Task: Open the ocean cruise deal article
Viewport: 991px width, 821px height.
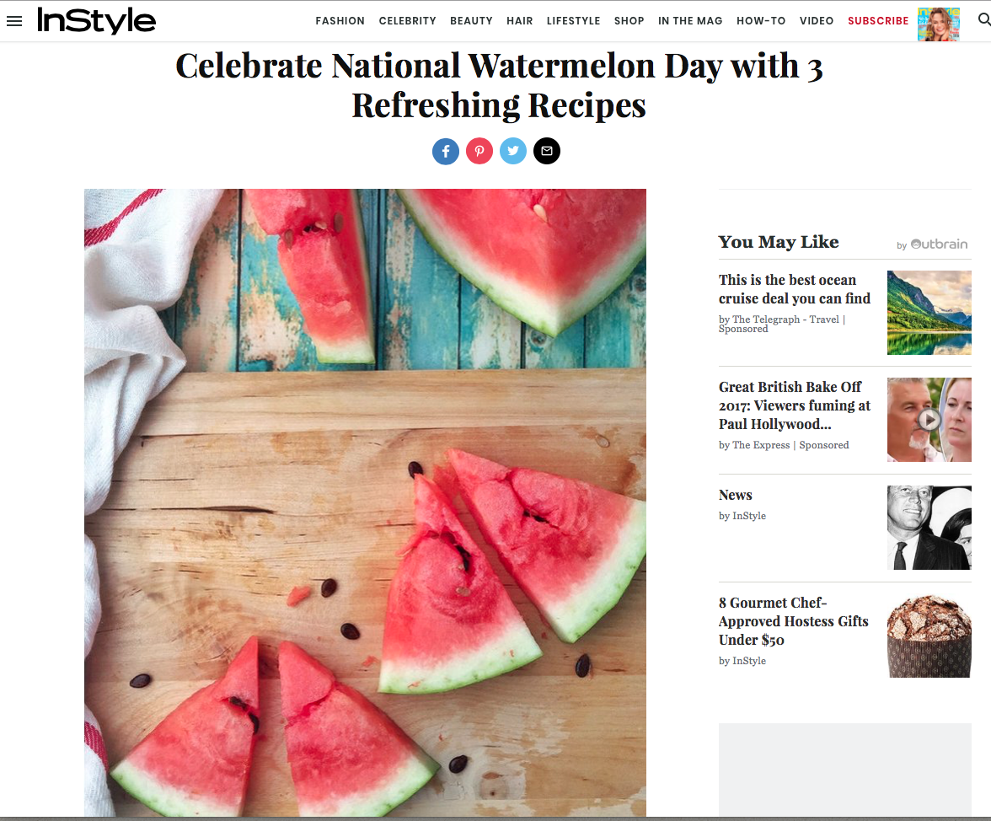Action: click(794, 289)
